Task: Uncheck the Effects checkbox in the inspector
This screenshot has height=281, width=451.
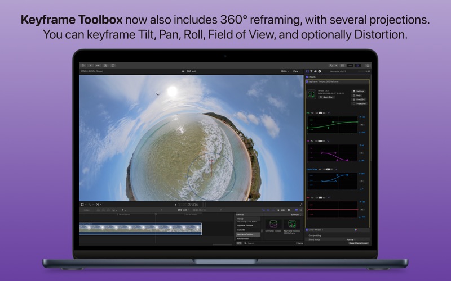Action: 307,77
